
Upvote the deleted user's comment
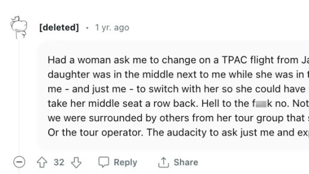click(x=42, y=162)
